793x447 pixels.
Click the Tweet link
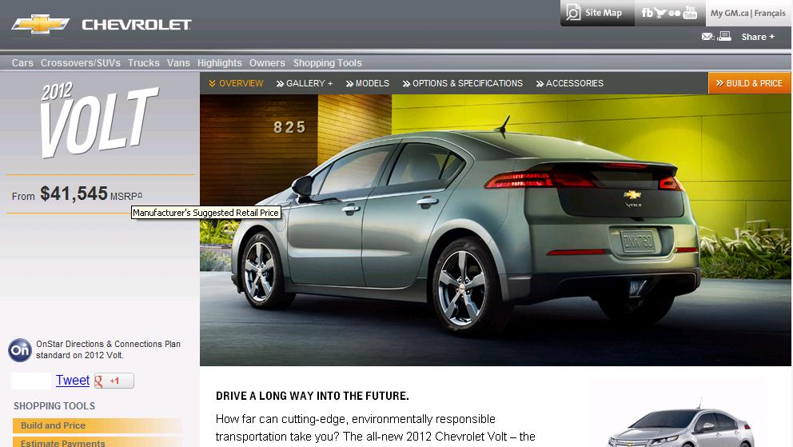coord(73,381)
